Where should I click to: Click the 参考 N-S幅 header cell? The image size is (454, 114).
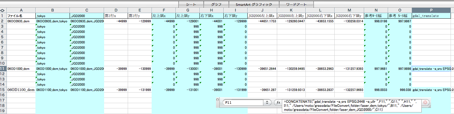point(400,16)
